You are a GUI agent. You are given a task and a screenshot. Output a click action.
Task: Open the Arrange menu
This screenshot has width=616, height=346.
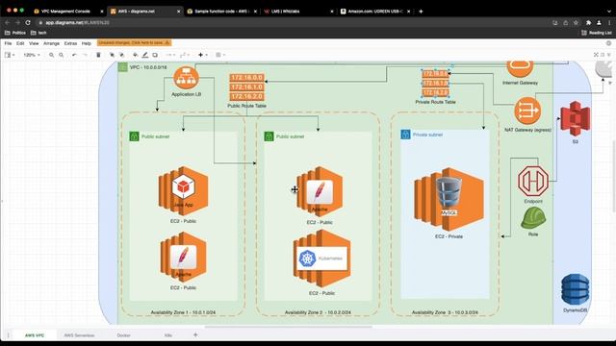(x=51, y=43)
